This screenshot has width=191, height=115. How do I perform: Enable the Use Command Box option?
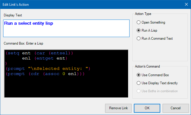139,75
